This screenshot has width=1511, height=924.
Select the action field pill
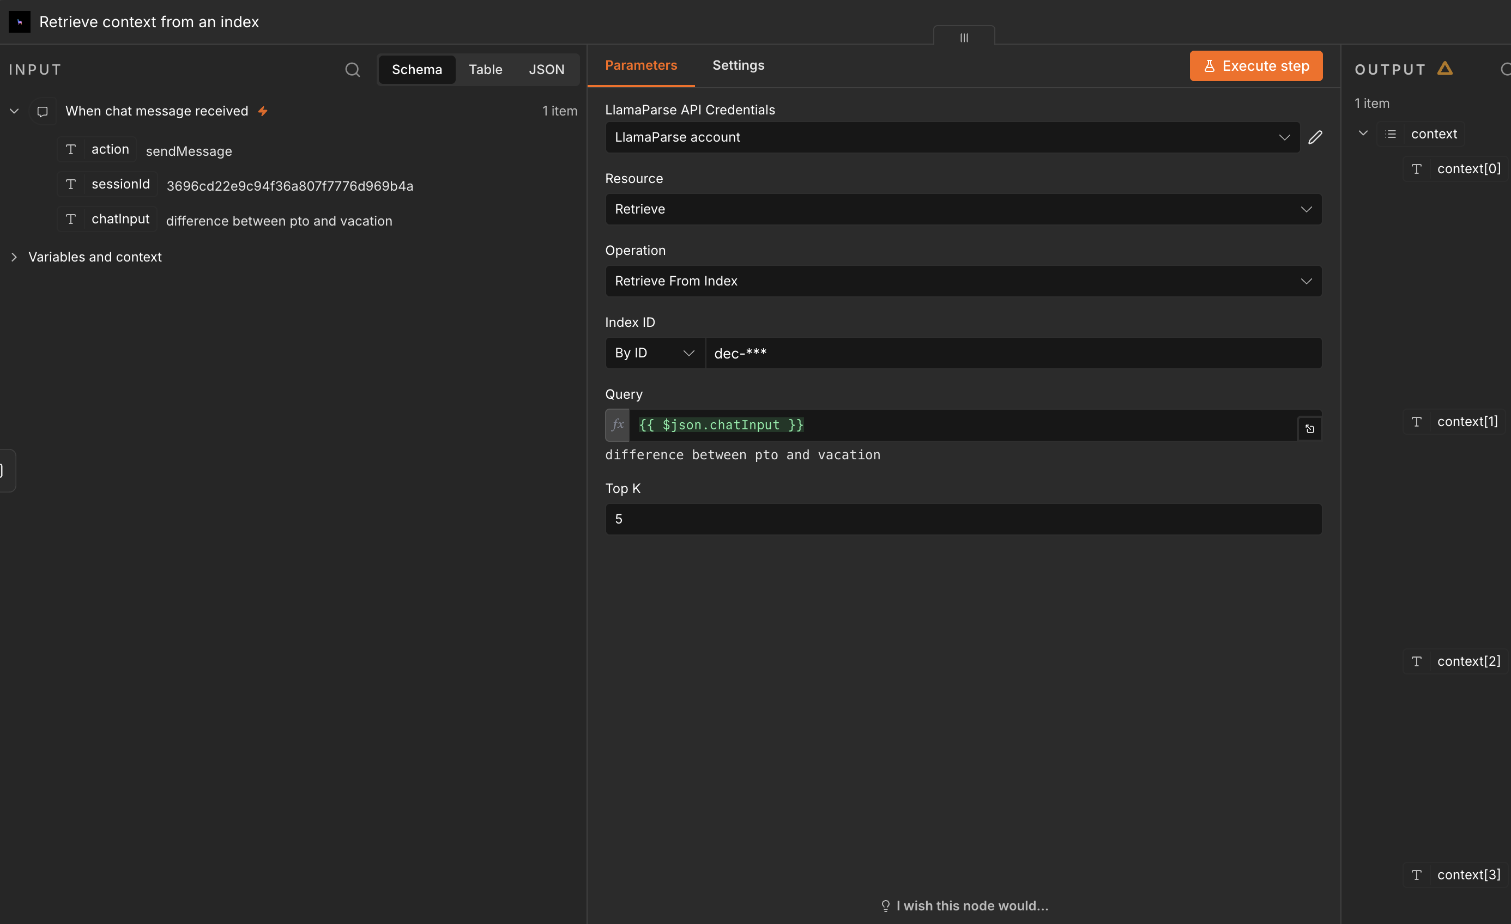tap(97, 149)
